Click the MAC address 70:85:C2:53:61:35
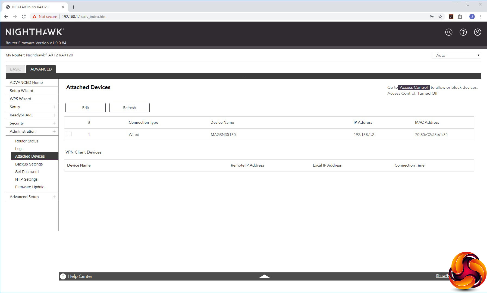 (x=431, y=135)
